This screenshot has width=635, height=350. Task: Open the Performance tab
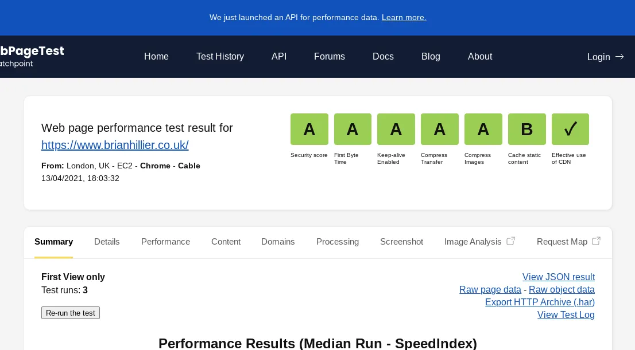[165, 242]
